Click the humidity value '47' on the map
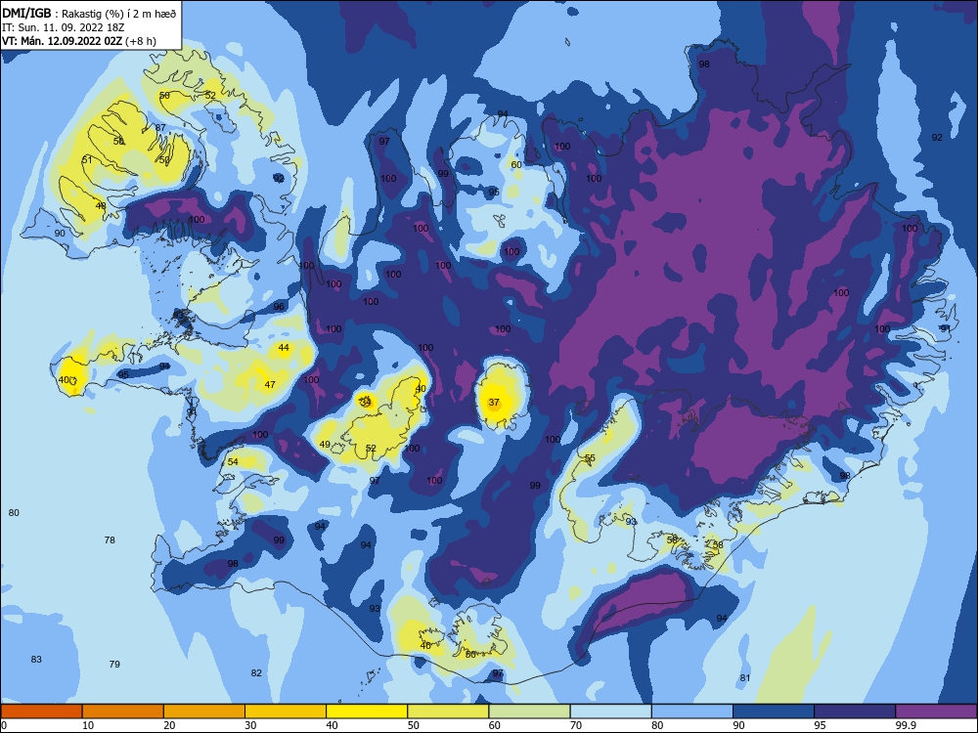 270,384
